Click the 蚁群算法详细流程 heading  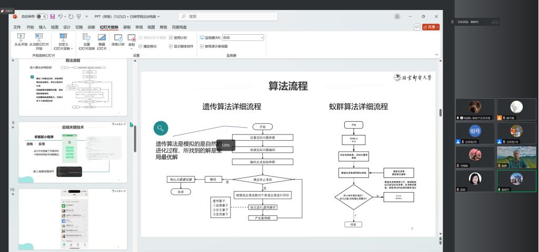pyautogui.click(x=358, y=107)
